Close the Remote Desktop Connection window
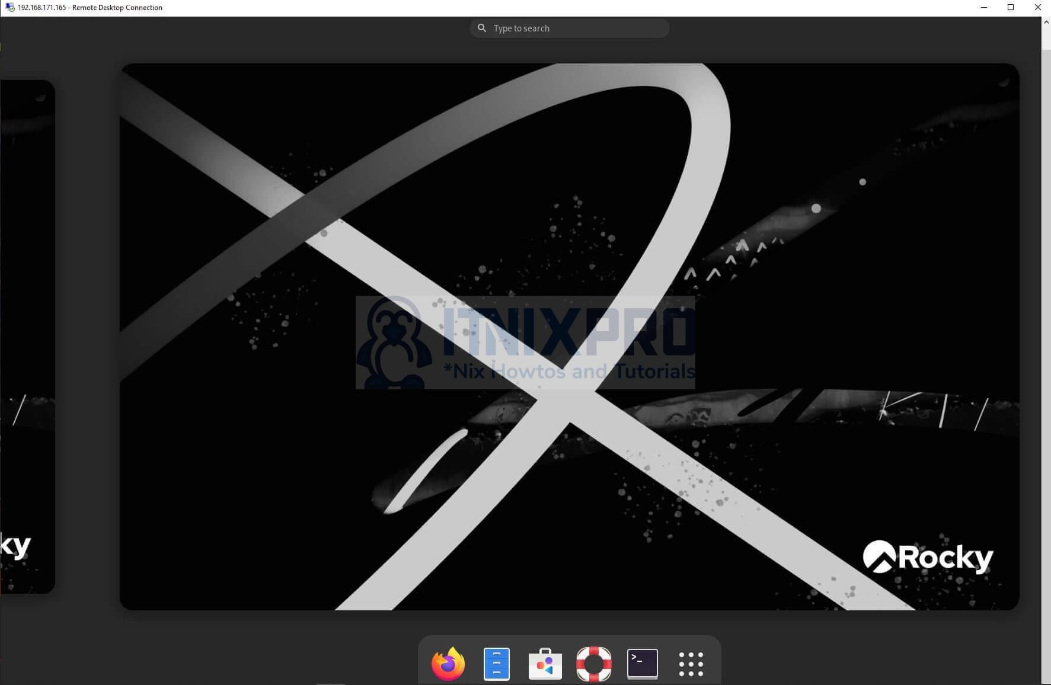The height and width of the screenshot is (685, 1051). coord(1037,7)
